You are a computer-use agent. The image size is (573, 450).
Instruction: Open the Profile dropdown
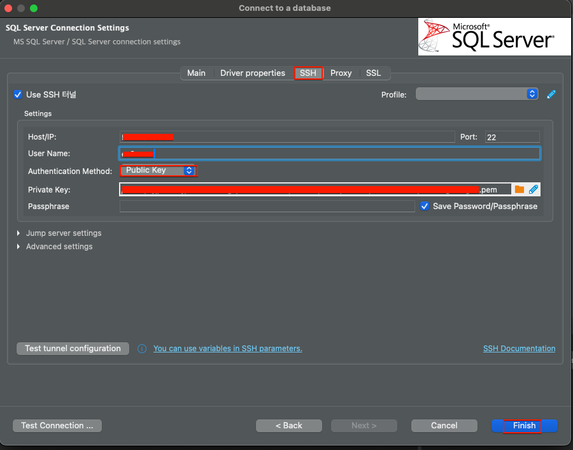[477, 94]
